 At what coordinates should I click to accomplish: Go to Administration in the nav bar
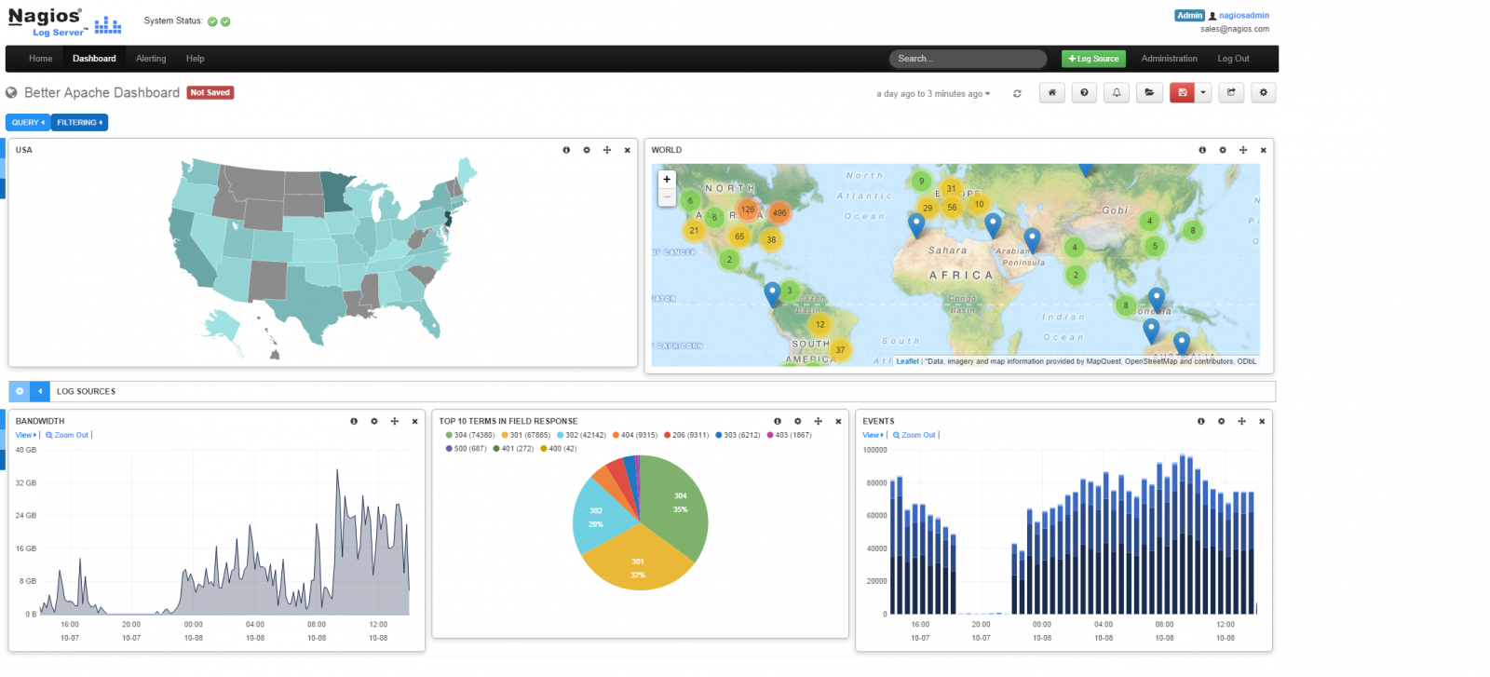[1169, 59]
